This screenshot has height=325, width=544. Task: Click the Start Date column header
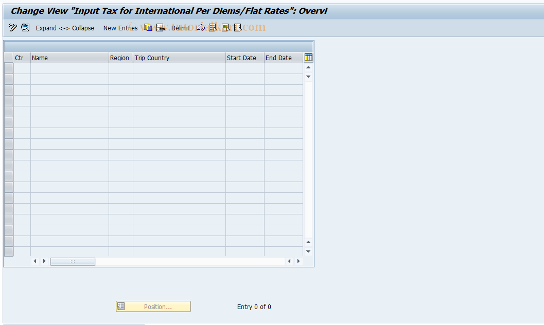coord(245,58)
